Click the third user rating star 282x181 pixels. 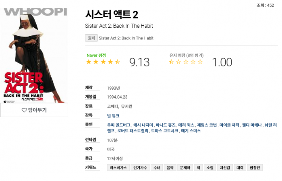[x=186, y=62]
